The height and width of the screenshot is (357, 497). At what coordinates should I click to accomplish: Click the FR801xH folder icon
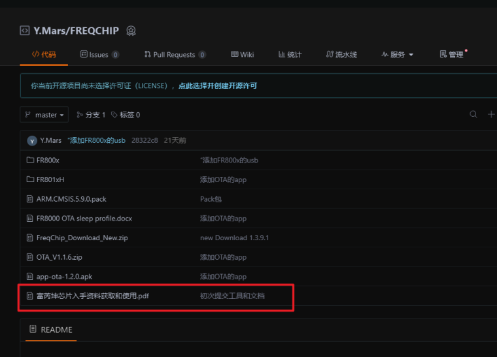[30, 179]
